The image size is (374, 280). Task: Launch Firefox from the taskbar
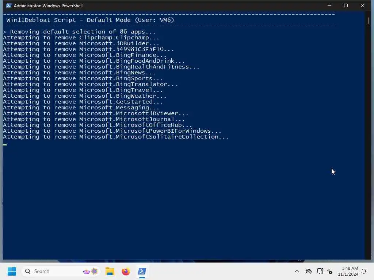(x=126, y=271)
